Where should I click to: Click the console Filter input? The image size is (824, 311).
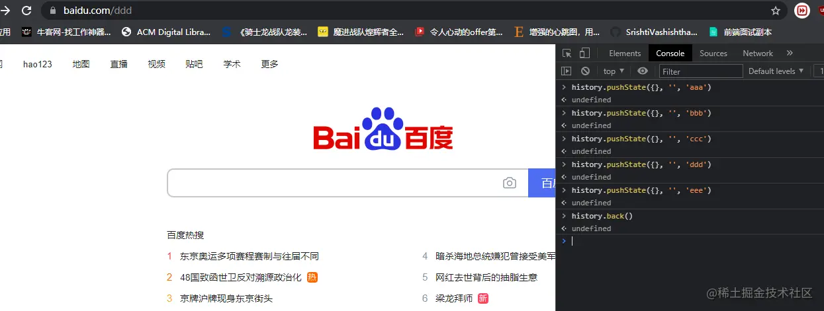[701, 71]
